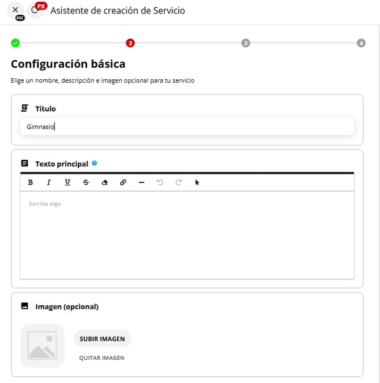Toggle italic formatting in text editor
The width and height of the screenshot is (380, 383).
[x=49, y=182]
